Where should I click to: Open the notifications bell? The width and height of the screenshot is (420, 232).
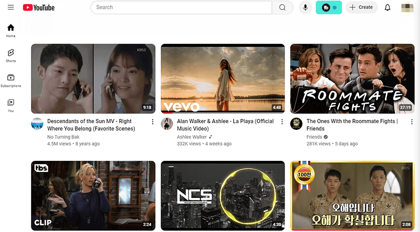(x=387, y=7)
